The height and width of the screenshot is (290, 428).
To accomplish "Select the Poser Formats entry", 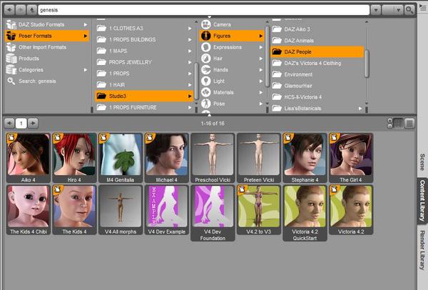I will 47,36.
